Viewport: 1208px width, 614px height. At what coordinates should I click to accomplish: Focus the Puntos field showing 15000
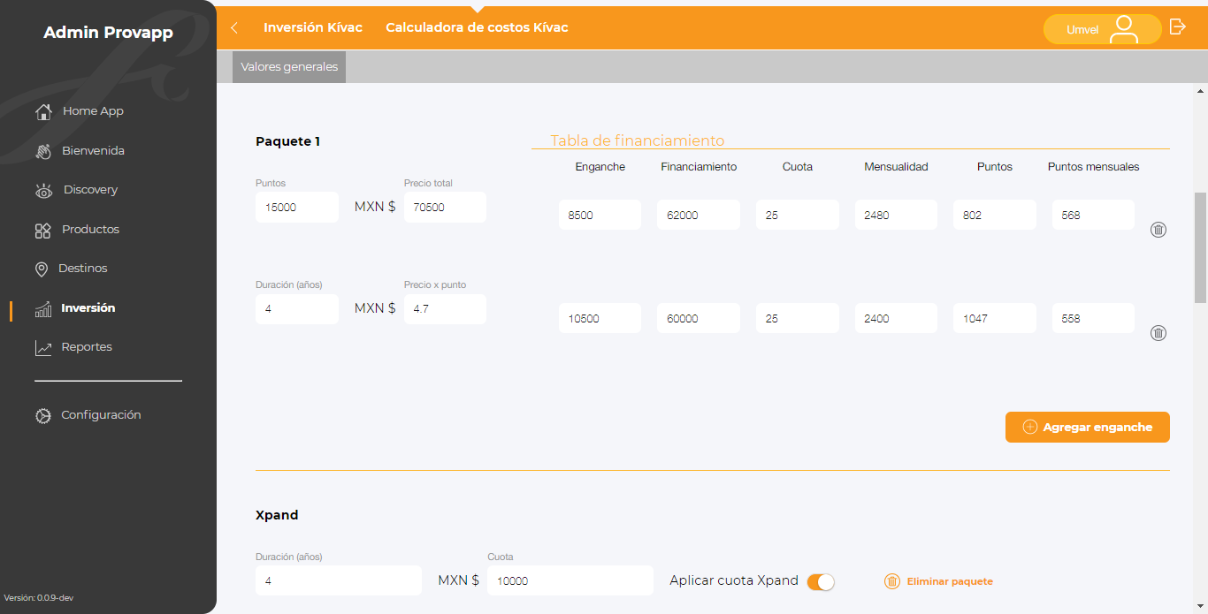click(x=297, y=208)
